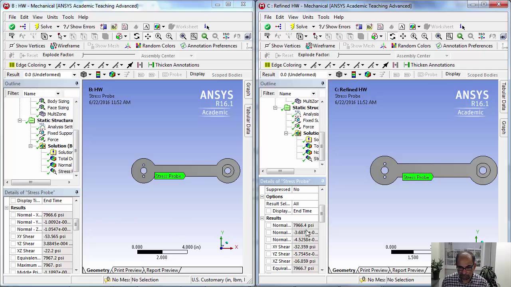Open Solve dropdown arrow in B: HW
This screenshot has width=511, height=287.
[x=58, y=27]
